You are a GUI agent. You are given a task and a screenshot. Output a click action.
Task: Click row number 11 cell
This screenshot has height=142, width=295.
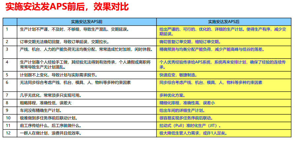(10, 126)
